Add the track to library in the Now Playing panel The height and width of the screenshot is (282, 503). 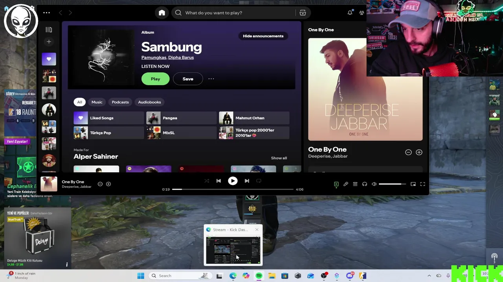419,152
